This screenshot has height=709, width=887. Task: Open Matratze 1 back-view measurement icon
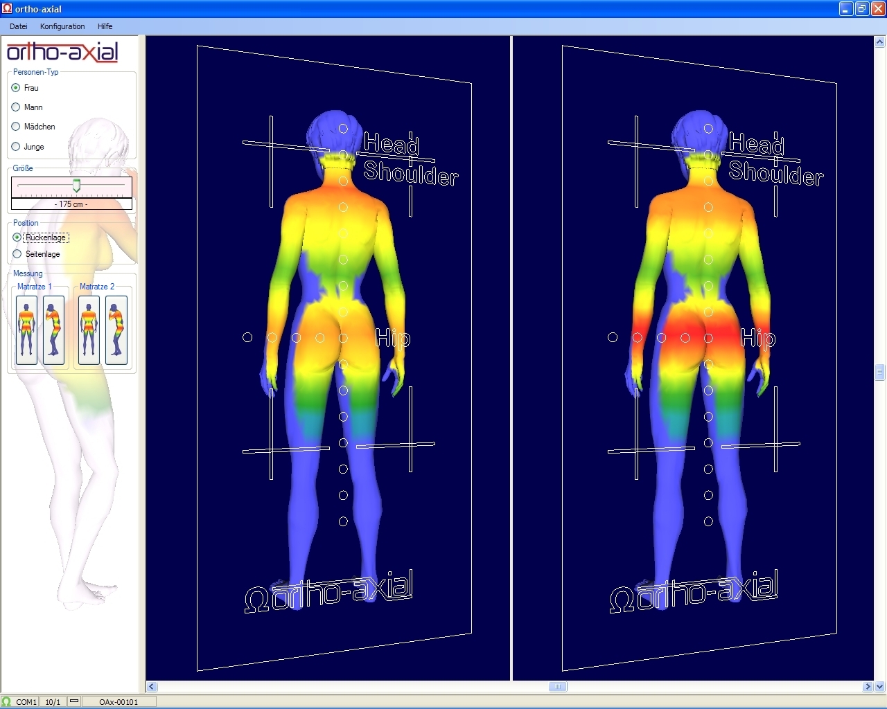(x=26, y=330)
